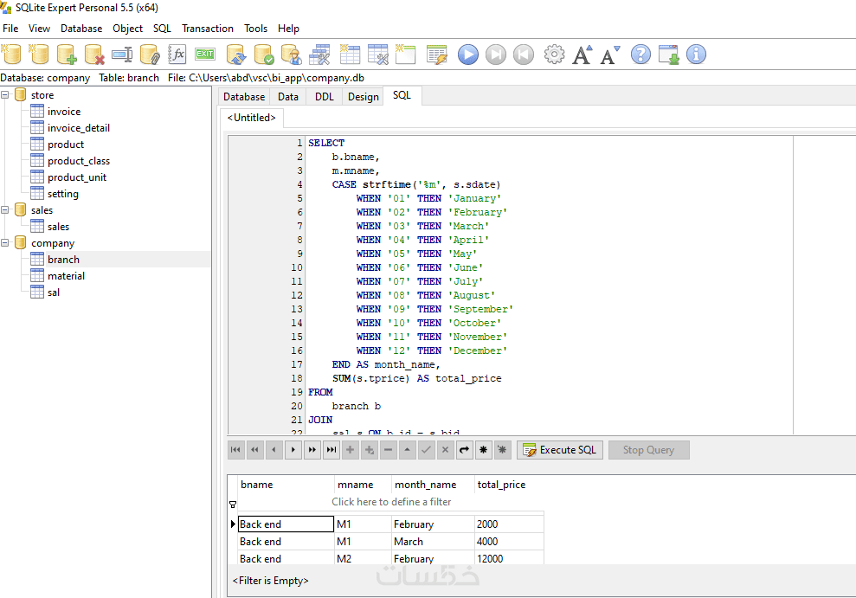The height and width of the screenshot is (598, 856).
Task: Click the month_name column header
Action: point(425,485)
